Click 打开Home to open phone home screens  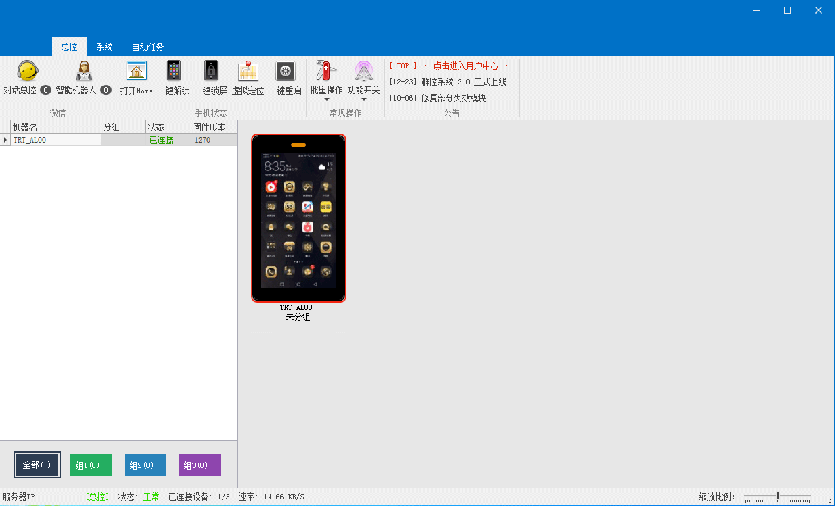(x=136, y=74)
